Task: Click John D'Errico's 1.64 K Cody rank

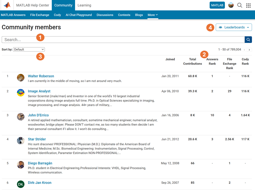Action: click(x=245, y=115)
